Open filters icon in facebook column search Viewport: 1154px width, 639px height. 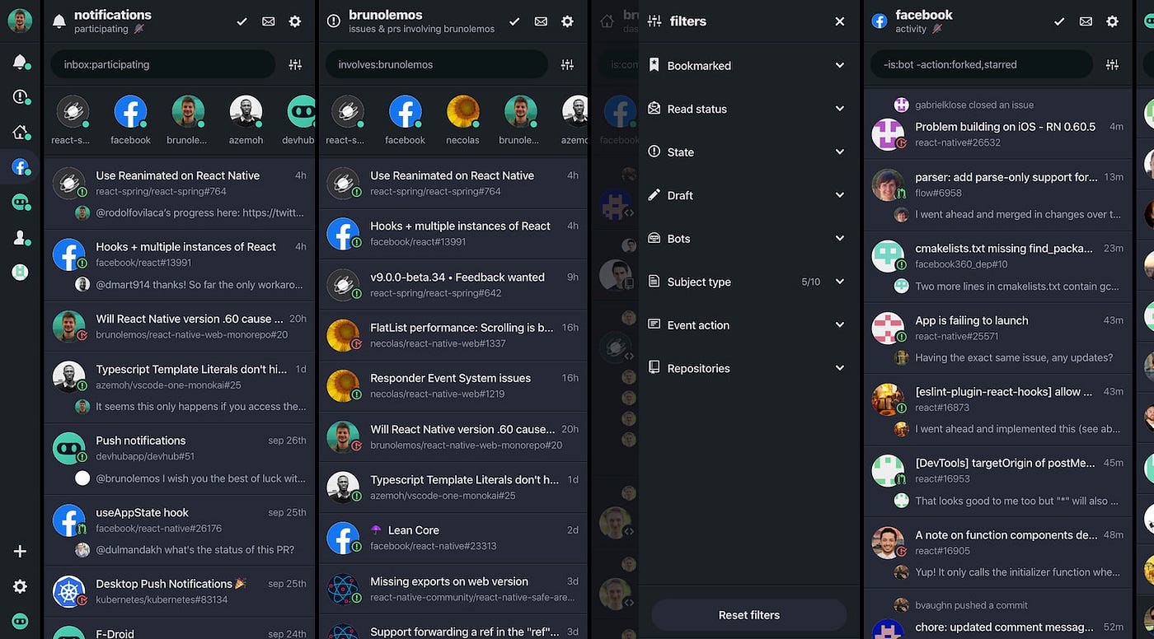1112,64
